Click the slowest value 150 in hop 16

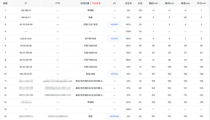point(185,116)
